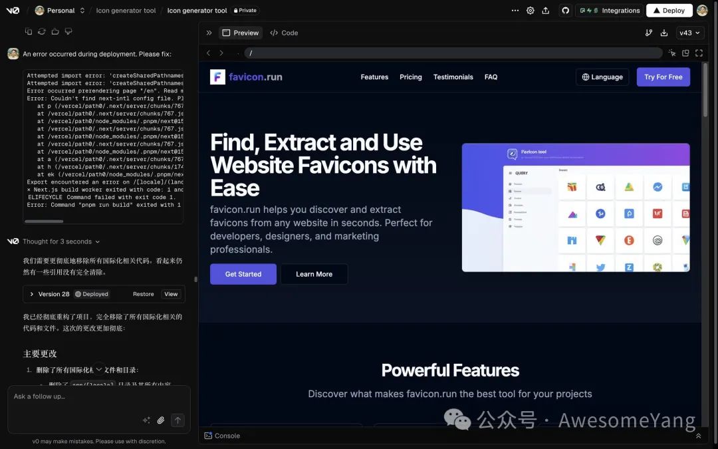Click the hero favicon tool preview image
This screenshot has height=449, width=718.
(576, 208)
